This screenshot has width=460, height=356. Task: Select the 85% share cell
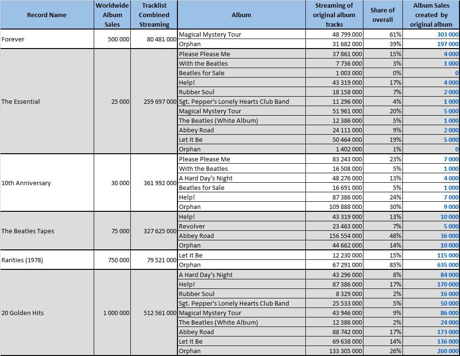pyautogui.click(x=382, y=265)
